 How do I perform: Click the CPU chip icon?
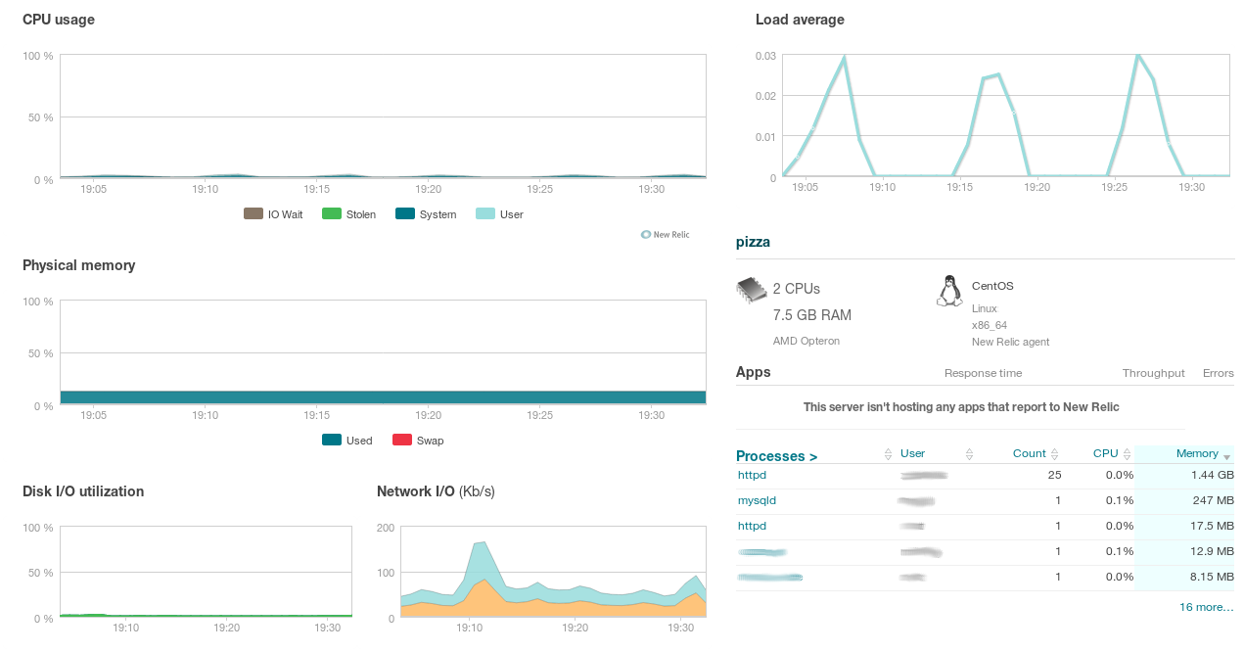(752, 291)
